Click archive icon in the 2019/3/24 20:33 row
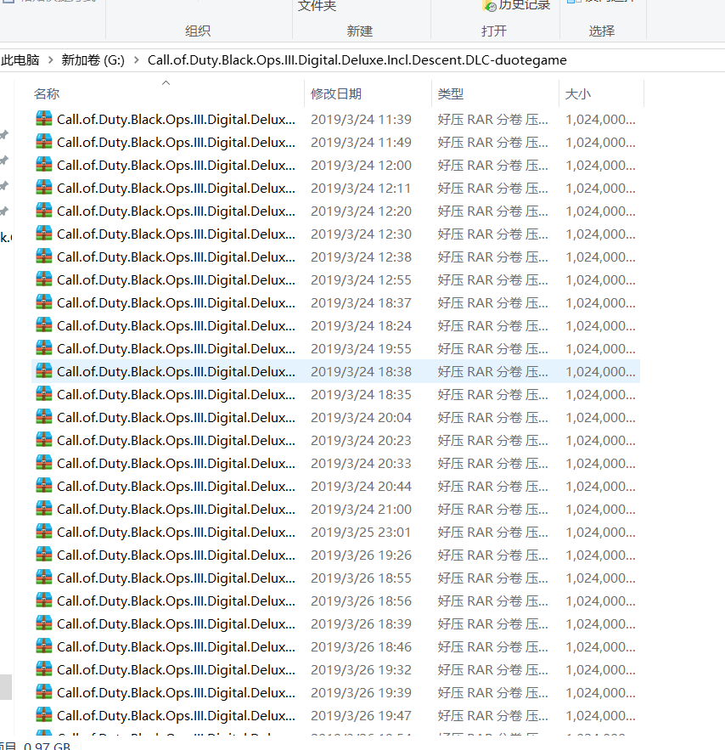Viewport: 725px width, 750px height. tap(44, 464)
